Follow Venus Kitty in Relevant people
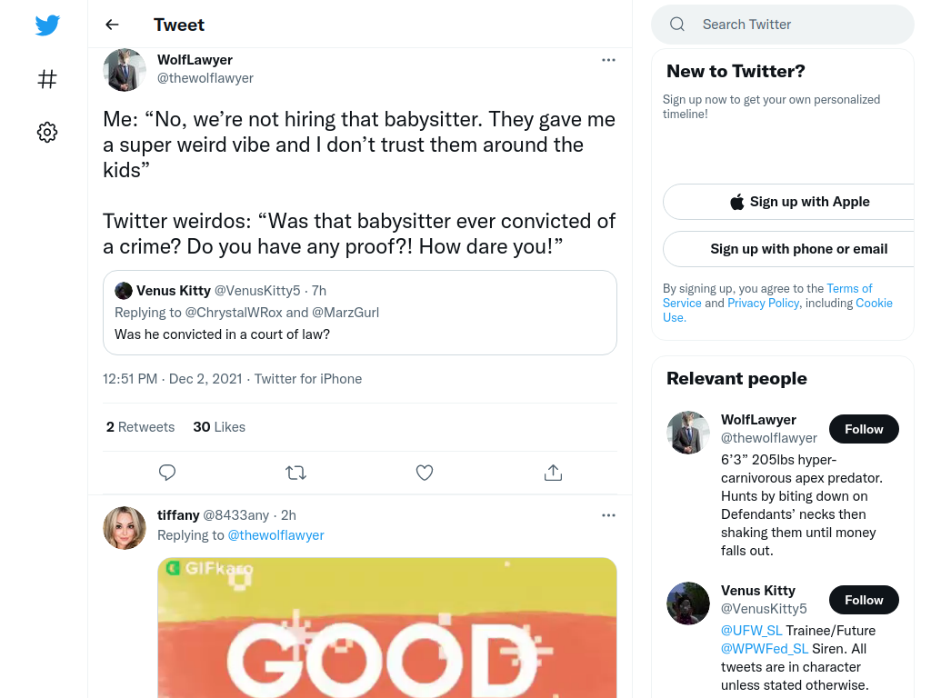 pos(864,600)
